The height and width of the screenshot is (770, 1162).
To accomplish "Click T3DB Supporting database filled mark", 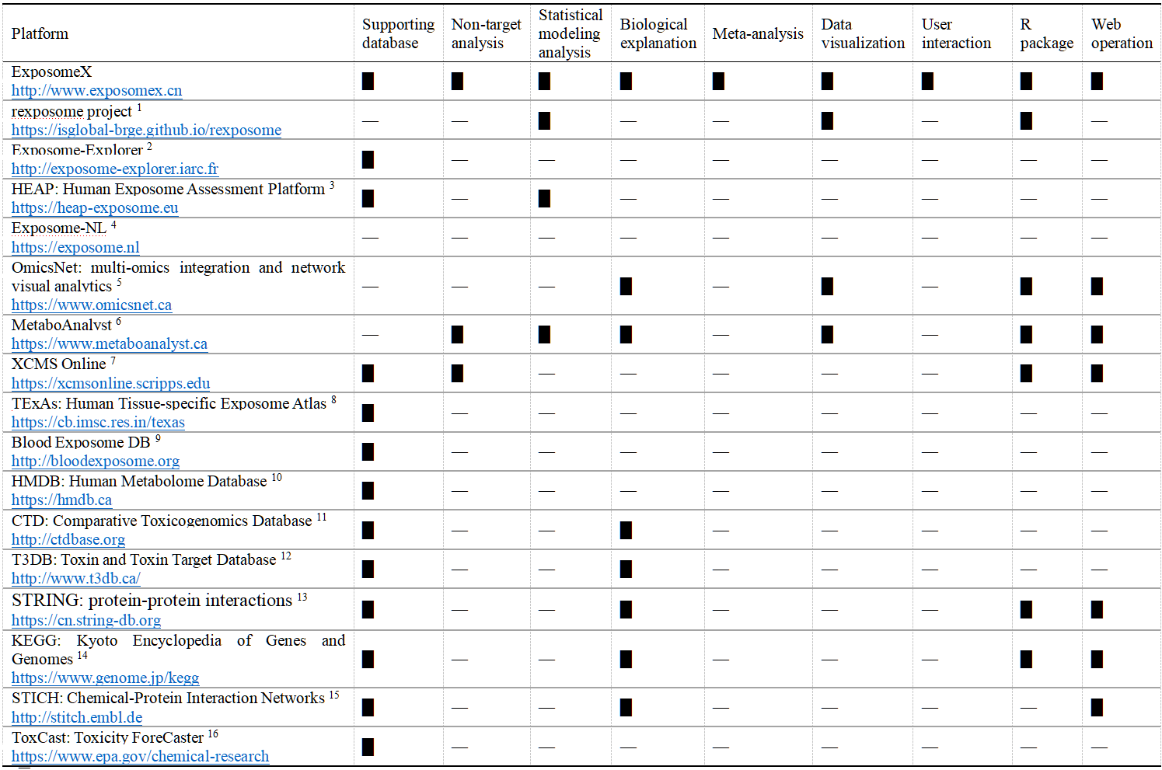I will (x=368, y=569).
